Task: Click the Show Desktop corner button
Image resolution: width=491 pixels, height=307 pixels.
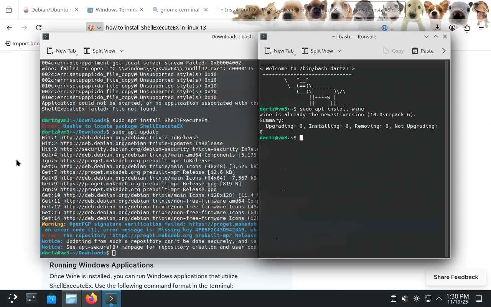Action: click(479, 299)
